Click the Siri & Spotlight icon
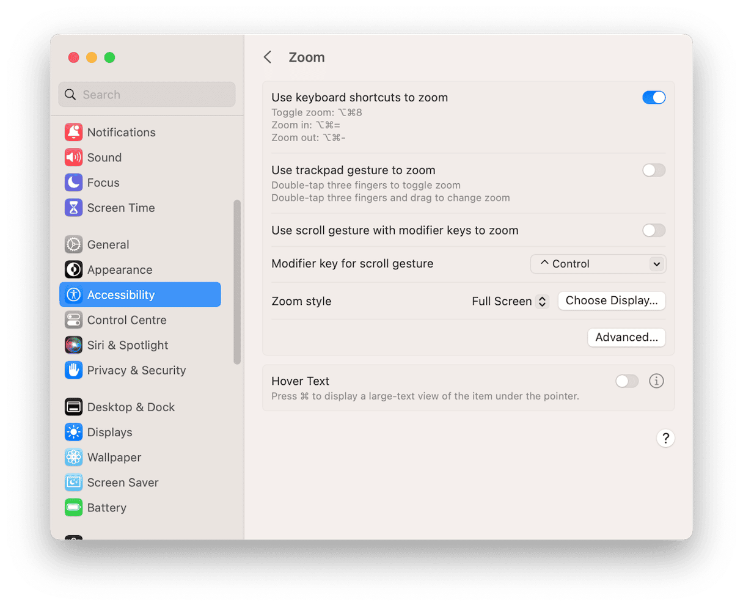743x606 pixels. coord(73,345)
